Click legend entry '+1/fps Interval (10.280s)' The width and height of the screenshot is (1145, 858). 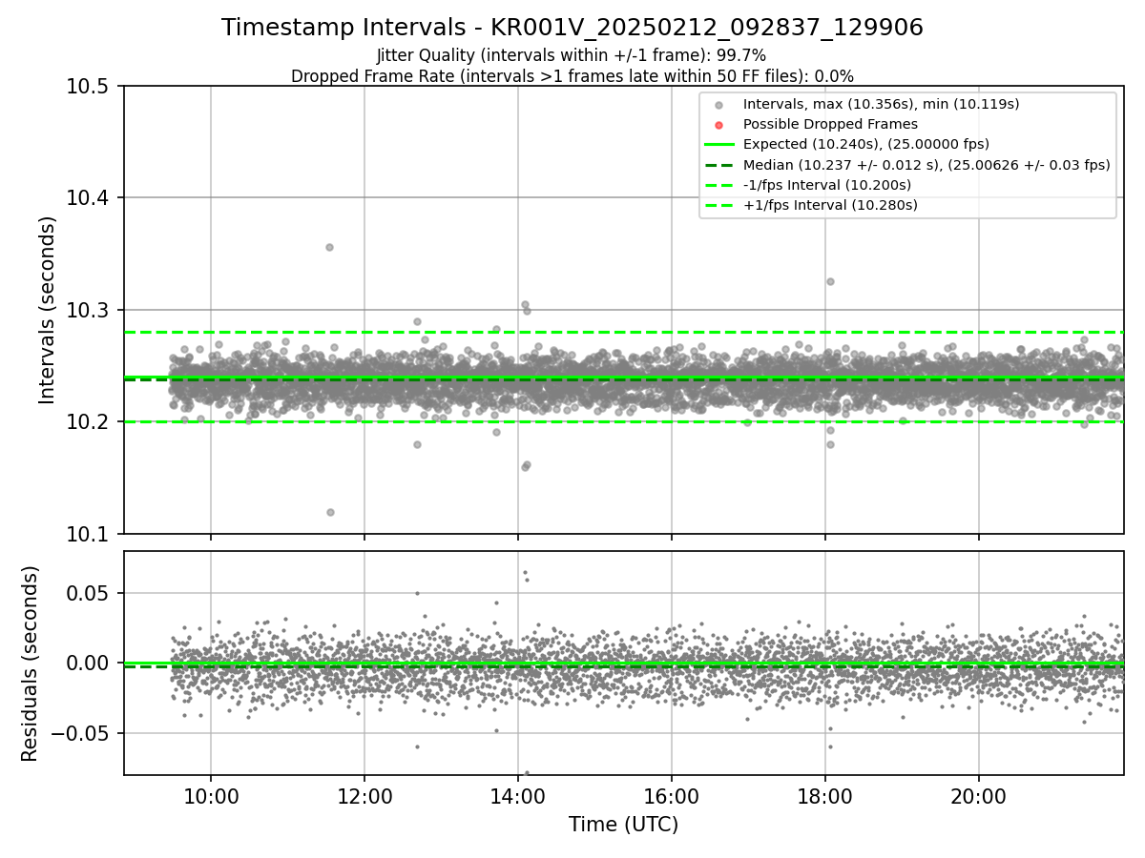tap(830, 204)
